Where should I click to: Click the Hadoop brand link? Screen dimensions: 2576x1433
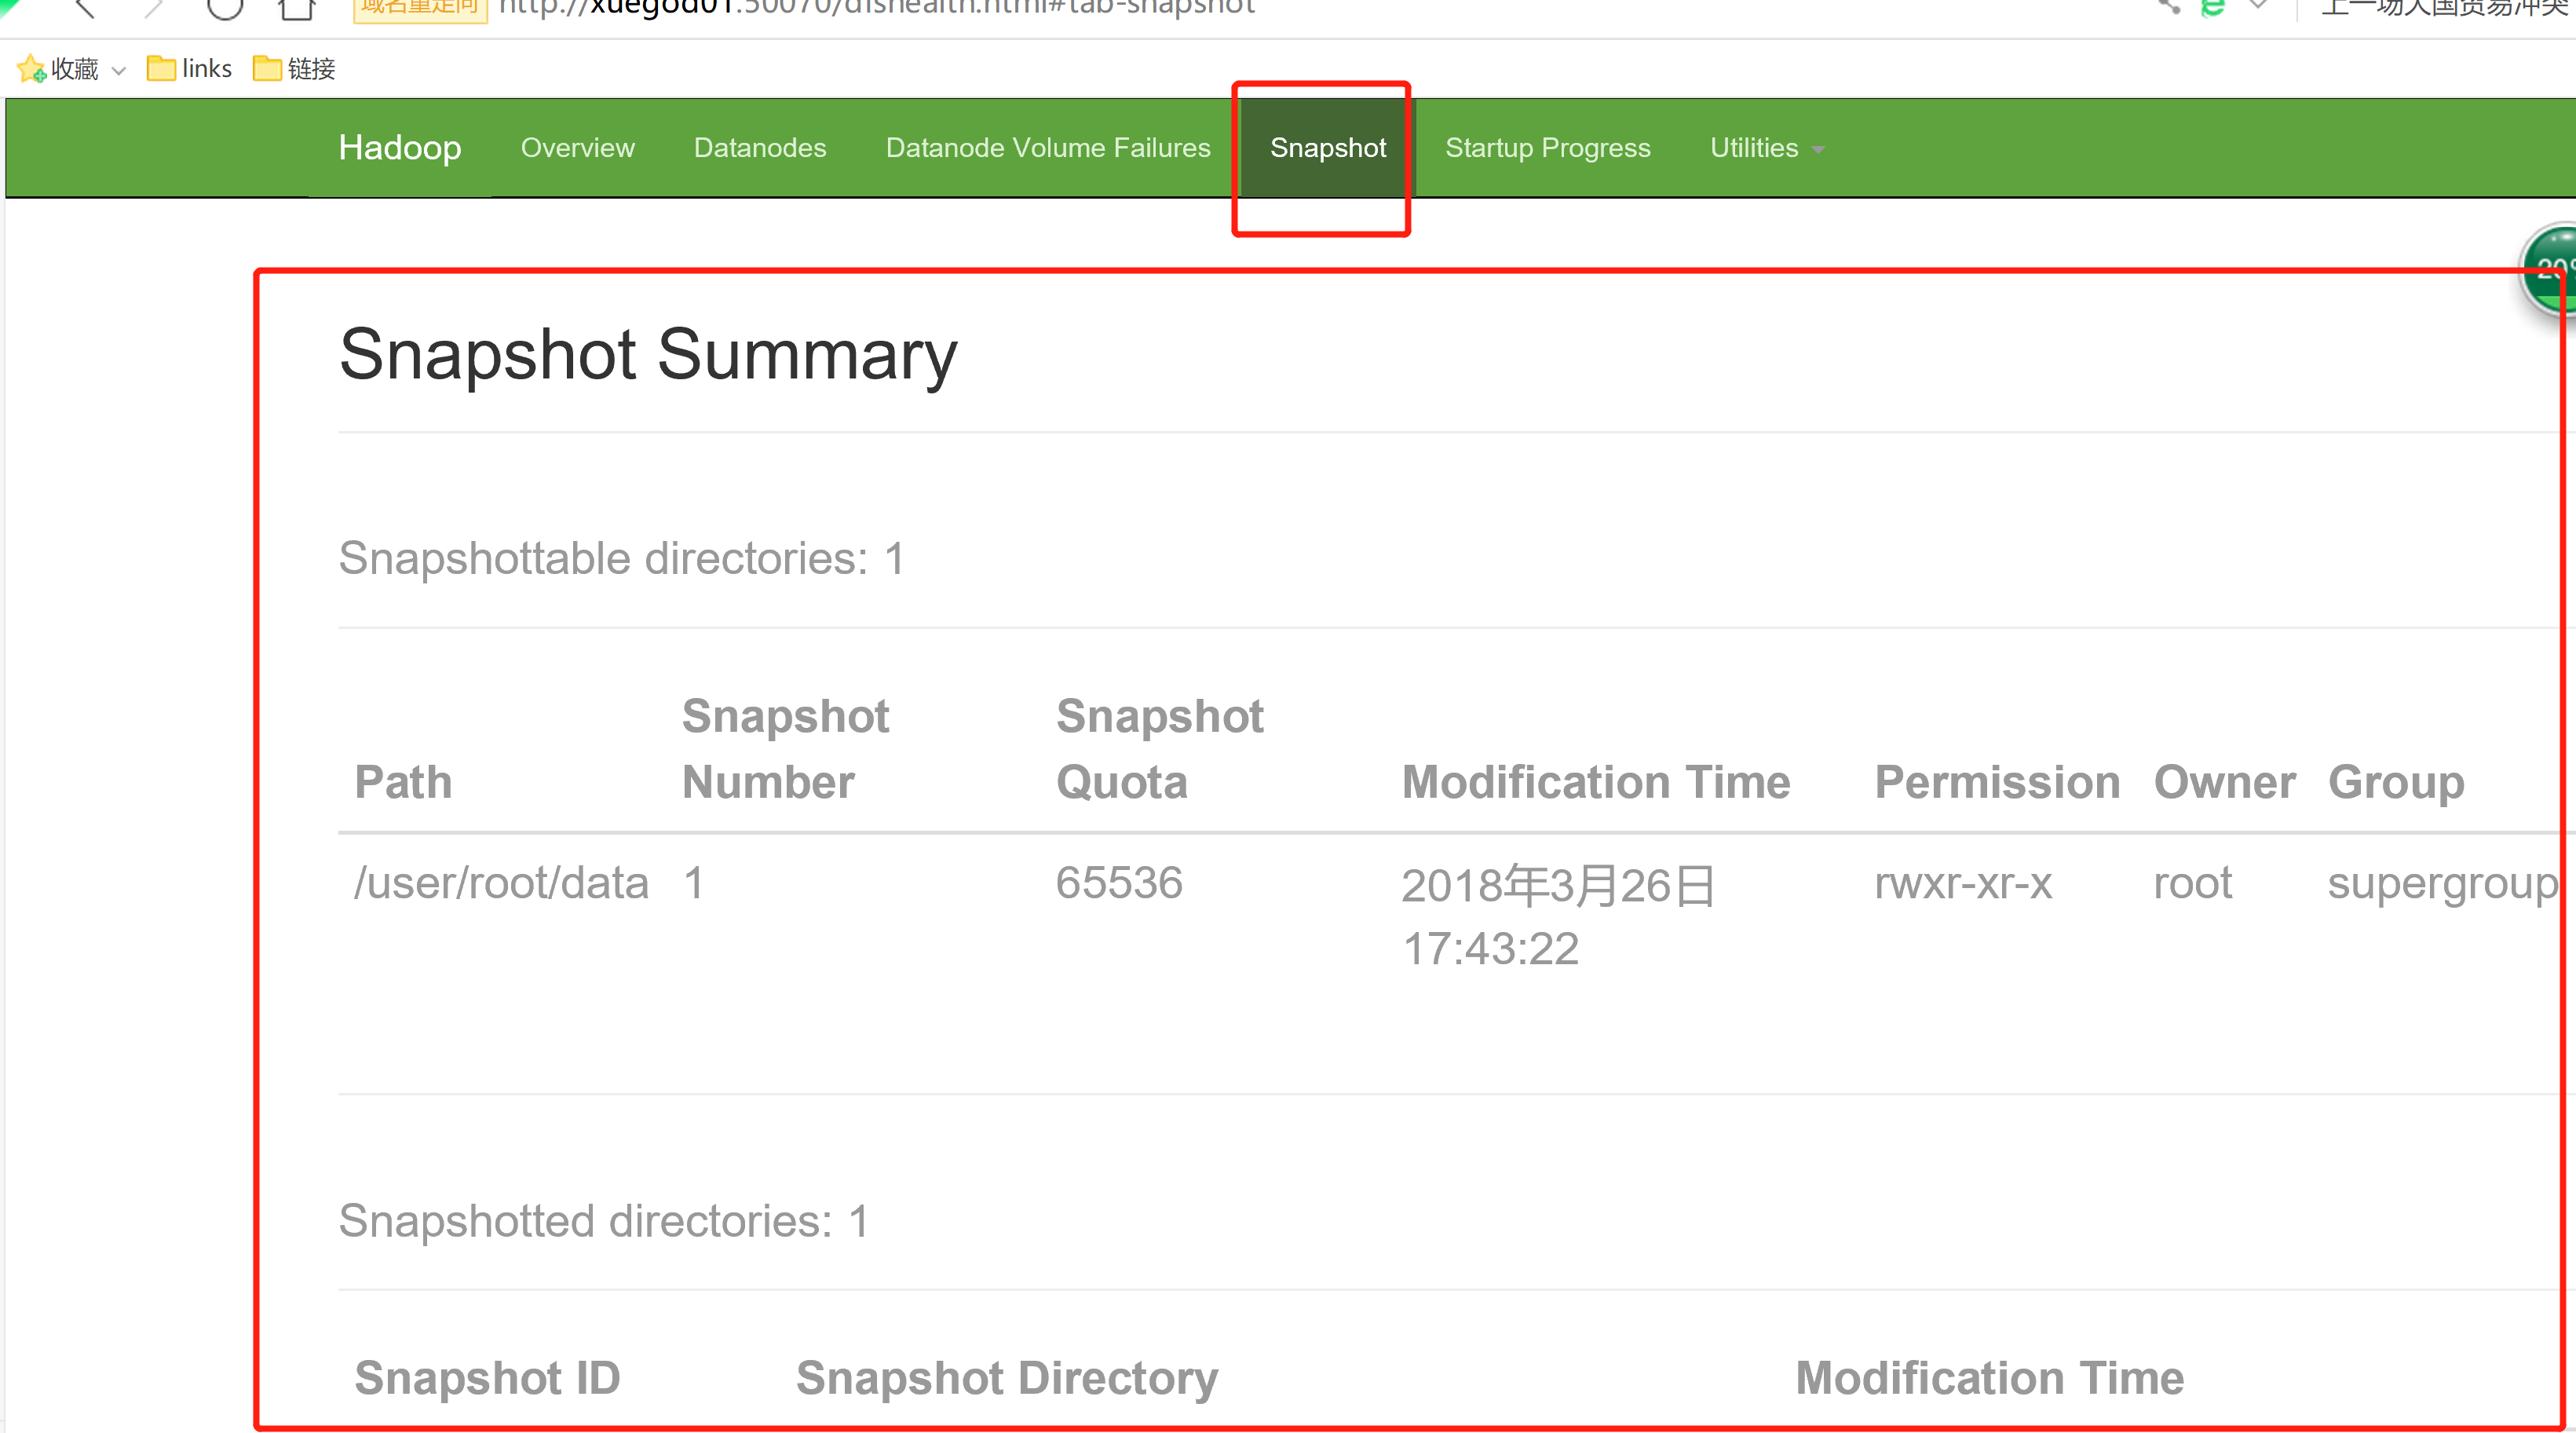click(x=399, y=148)
